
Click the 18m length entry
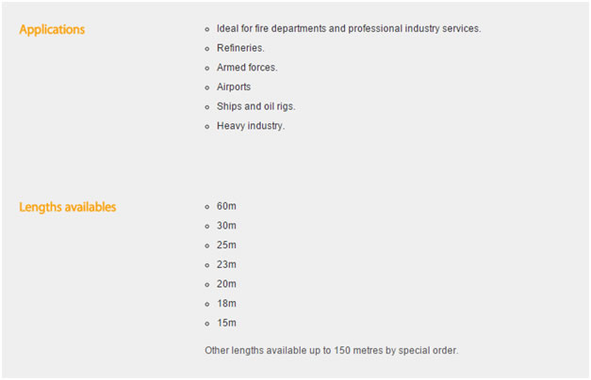pos(226,304)
